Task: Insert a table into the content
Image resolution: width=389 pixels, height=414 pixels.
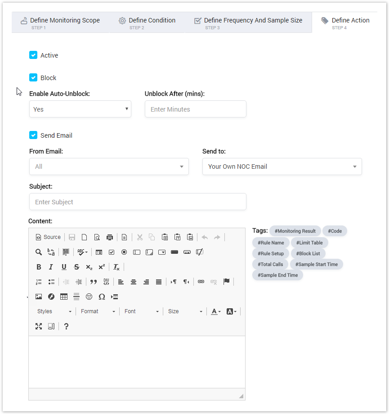Action: click(x=64, y=297)
